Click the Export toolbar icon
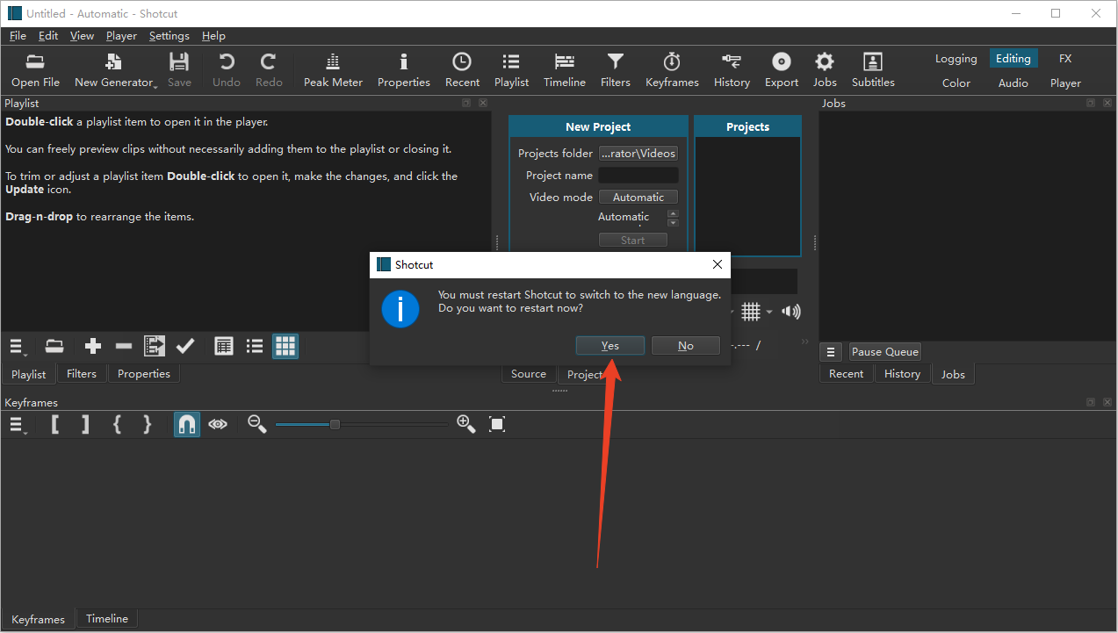The image size is (1118, 633). [x=781, y=69]
